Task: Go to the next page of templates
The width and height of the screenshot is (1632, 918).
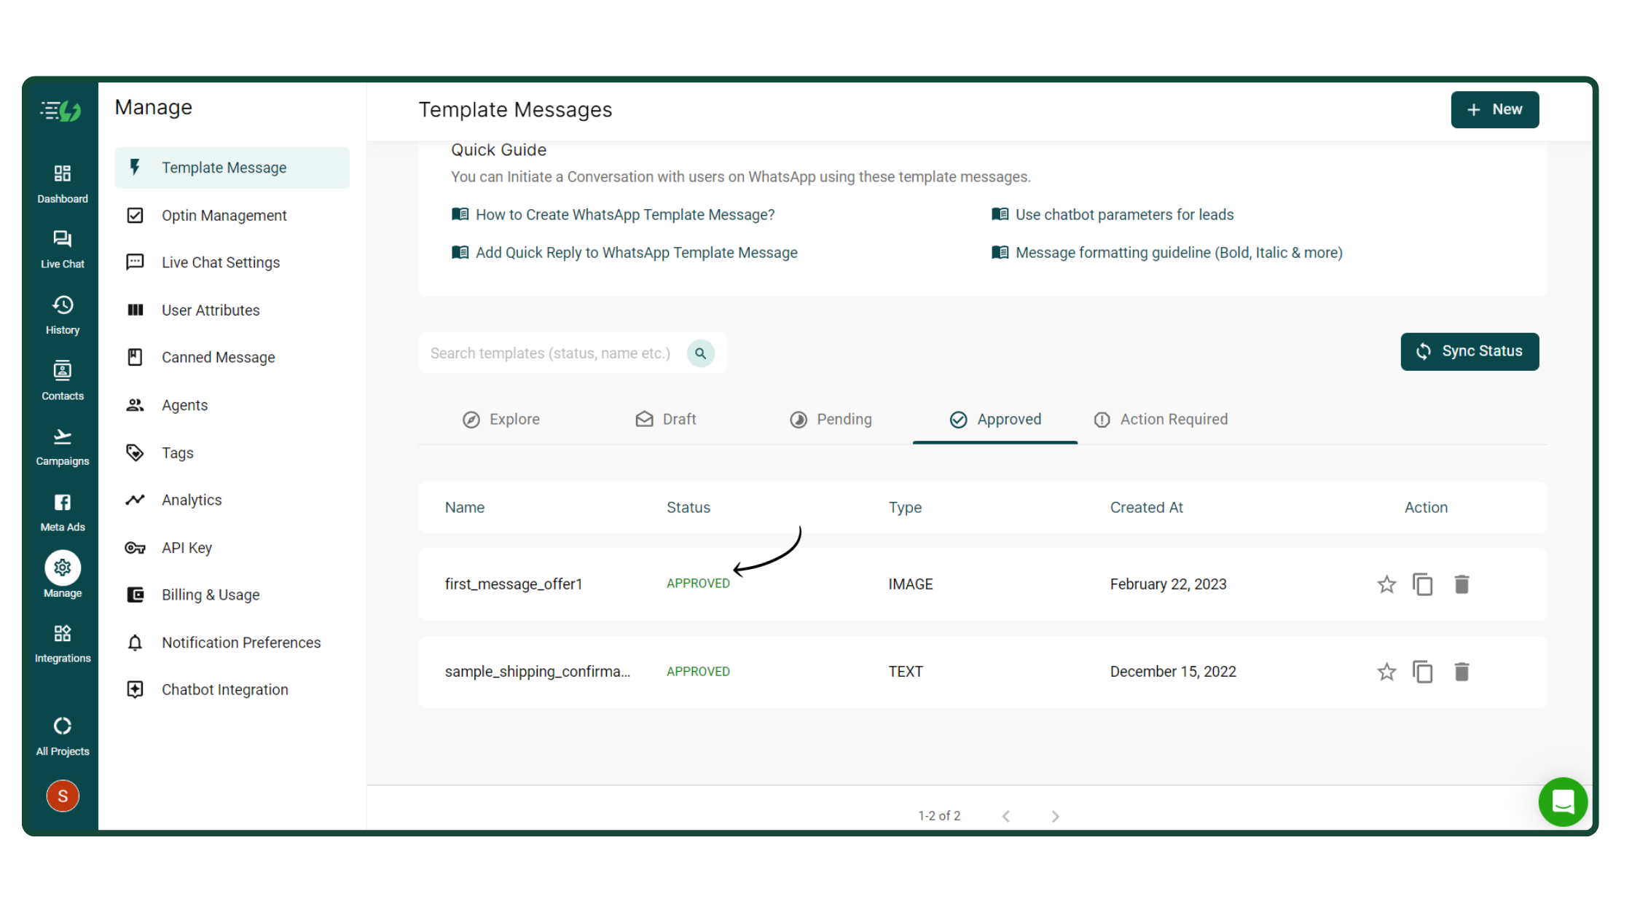Action: click(x=1055, y=816)
